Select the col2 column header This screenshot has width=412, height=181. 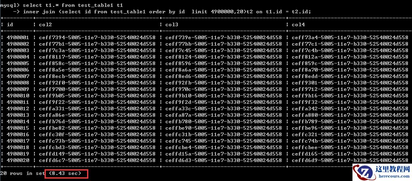pyautogui.click(x=45, y=25)
